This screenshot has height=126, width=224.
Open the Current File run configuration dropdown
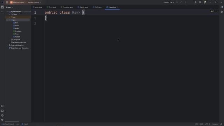tap(169, 2)
